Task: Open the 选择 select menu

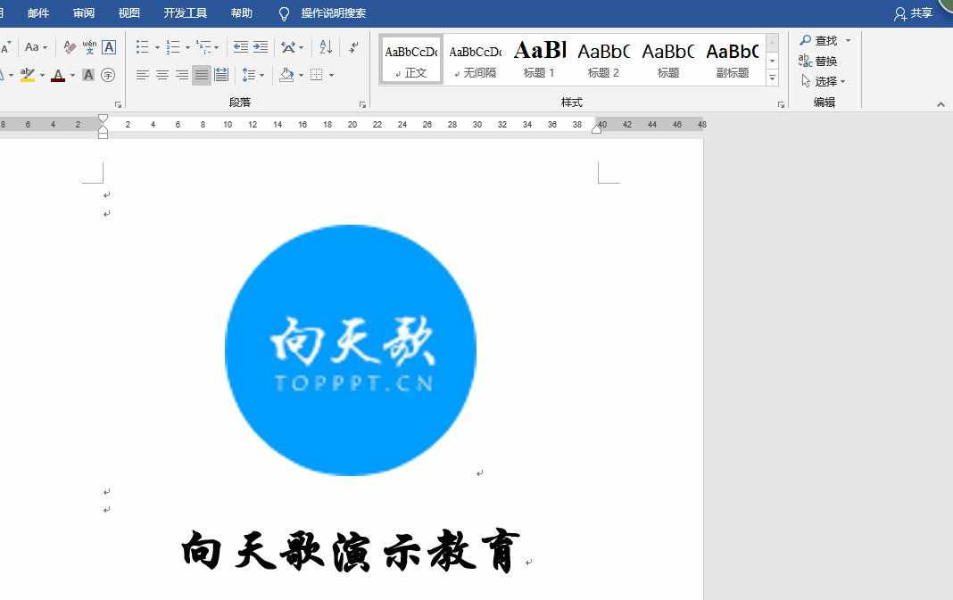Action: pos(824,81)
